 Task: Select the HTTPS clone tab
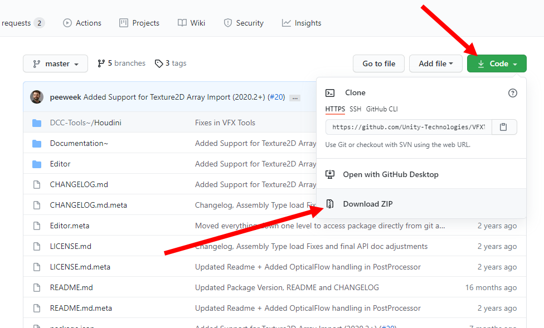click(x=335, y=109)
